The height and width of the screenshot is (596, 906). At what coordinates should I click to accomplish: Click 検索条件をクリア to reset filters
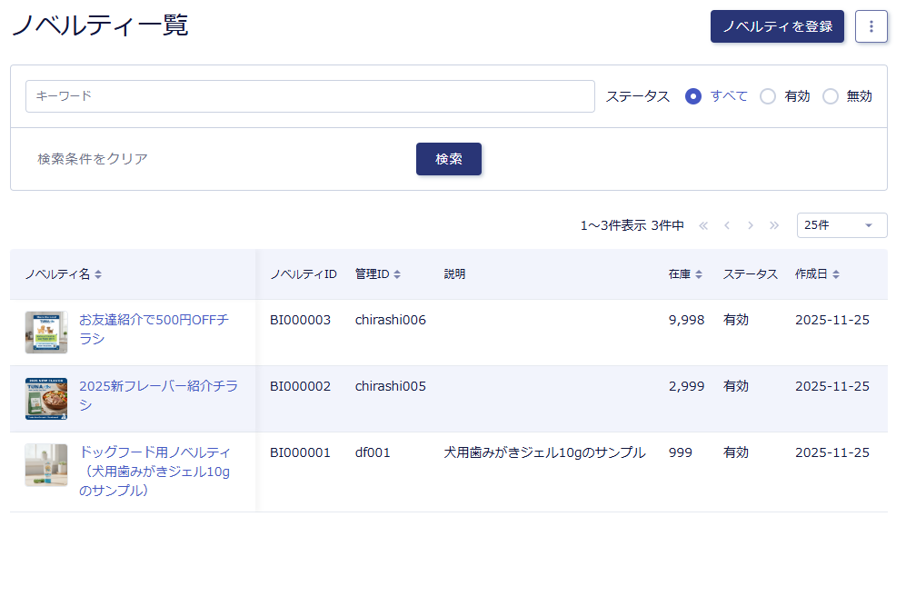pyautogui.click(x=93, y=159)
